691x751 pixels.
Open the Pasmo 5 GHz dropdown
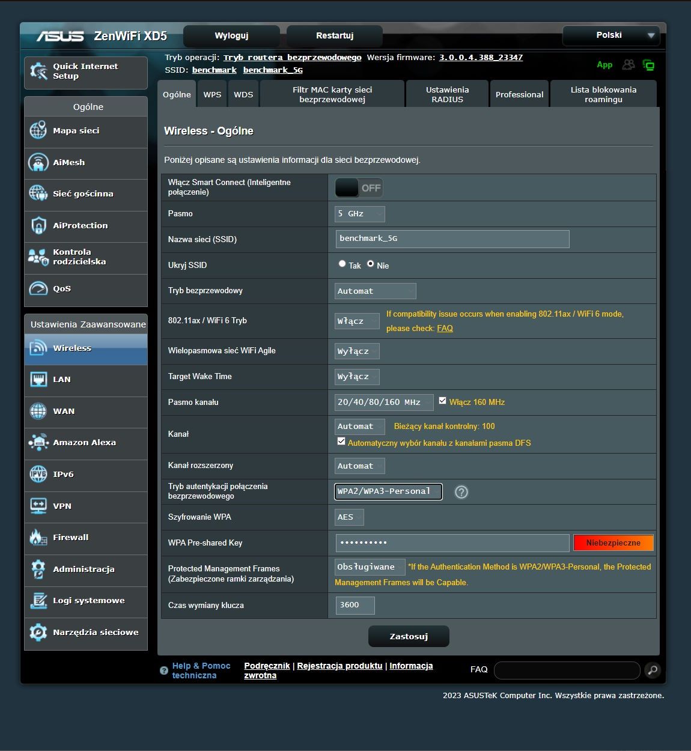pyautogui.click(x=360, y=214)
